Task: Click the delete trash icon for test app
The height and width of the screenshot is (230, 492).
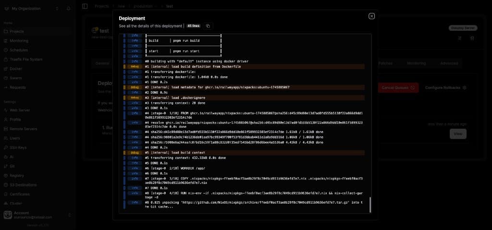Action: pos(472,38)
